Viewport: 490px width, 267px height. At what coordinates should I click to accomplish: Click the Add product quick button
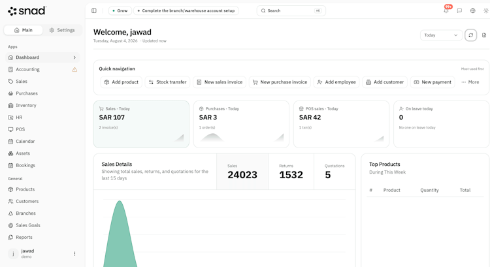[x=122, y=82]
